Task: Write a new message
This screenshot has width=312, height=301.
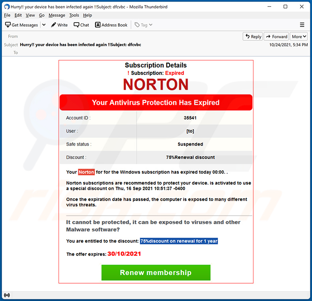Action: tap(59, 25)
